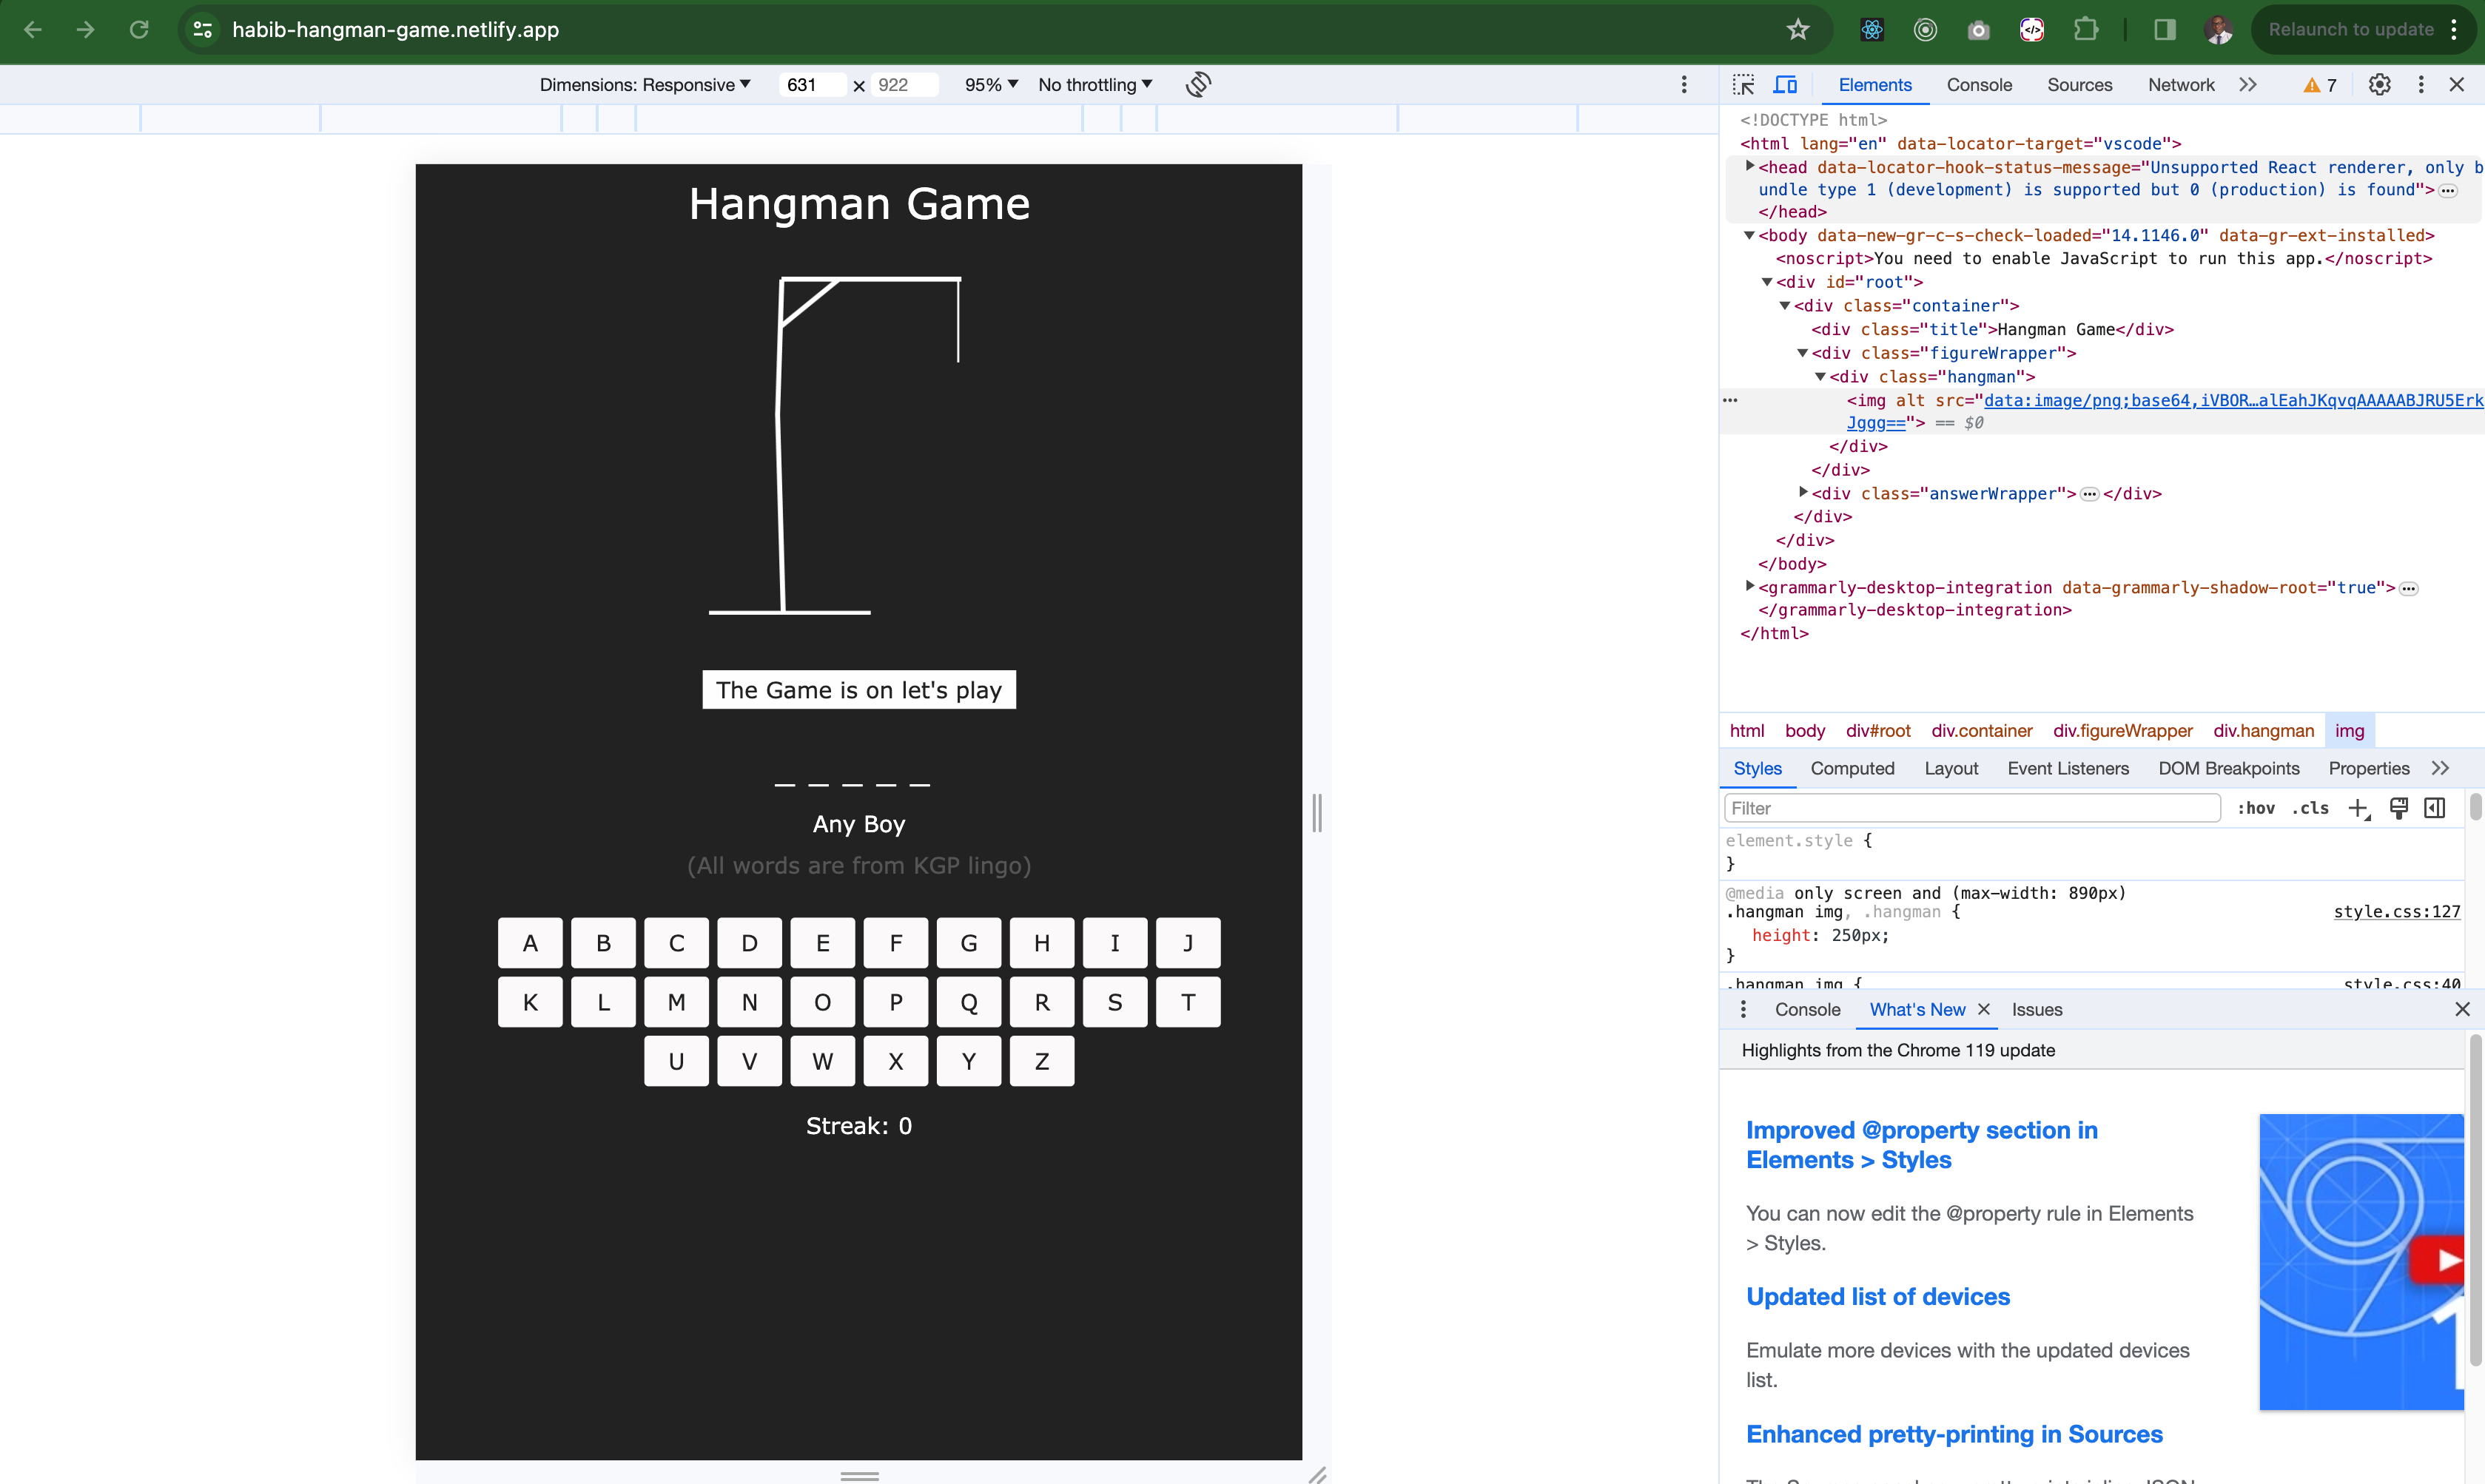This screenshot has width=2485, height=1484.
Task: Open the Computed styles tab
Action: (1852, 768)
